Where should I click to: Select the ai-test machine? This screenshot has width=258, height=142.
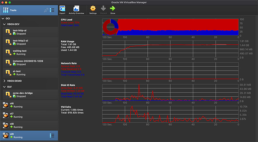[30, 73]
